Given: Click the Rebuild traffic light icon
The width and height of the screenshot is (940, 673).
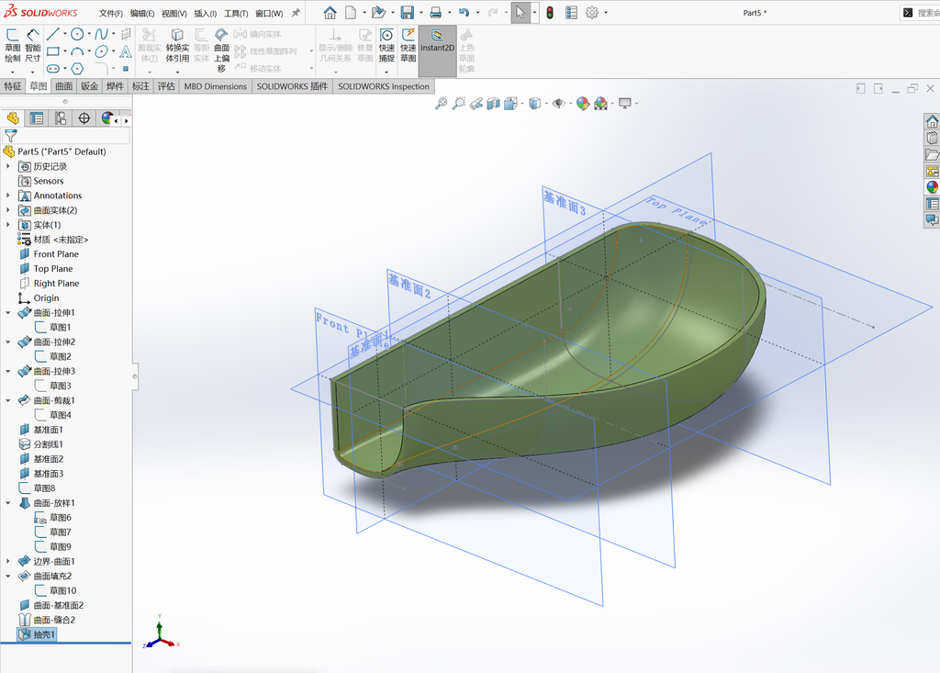Looking at the screenshot, I should point(550,13).
